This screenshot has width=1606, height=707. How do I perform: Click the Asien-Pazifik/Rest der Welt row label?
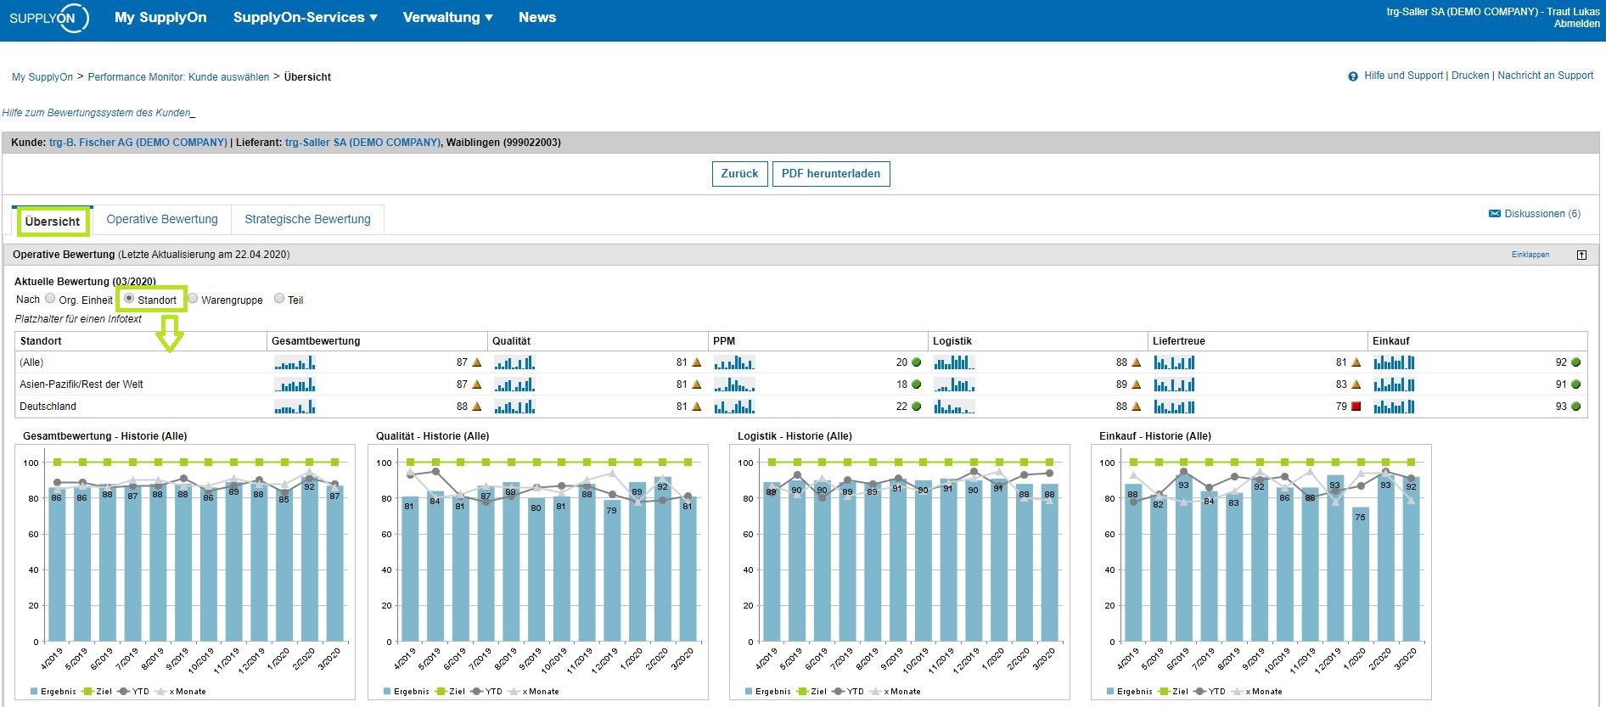click(x=81, y=384)
